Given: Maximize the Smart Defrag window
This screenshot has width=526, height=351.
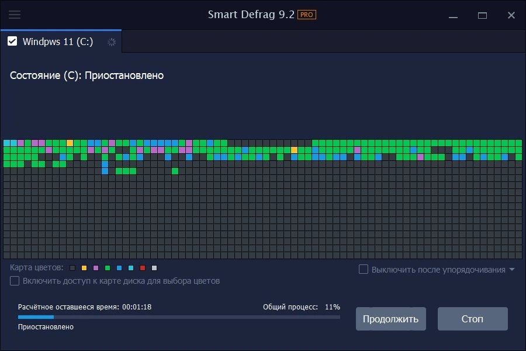Looking at the screenshot, I should (482, 15).
